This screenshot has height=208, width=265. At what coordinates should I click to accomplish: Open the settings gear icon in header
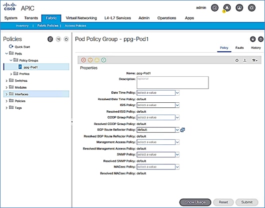click(251, 8)
